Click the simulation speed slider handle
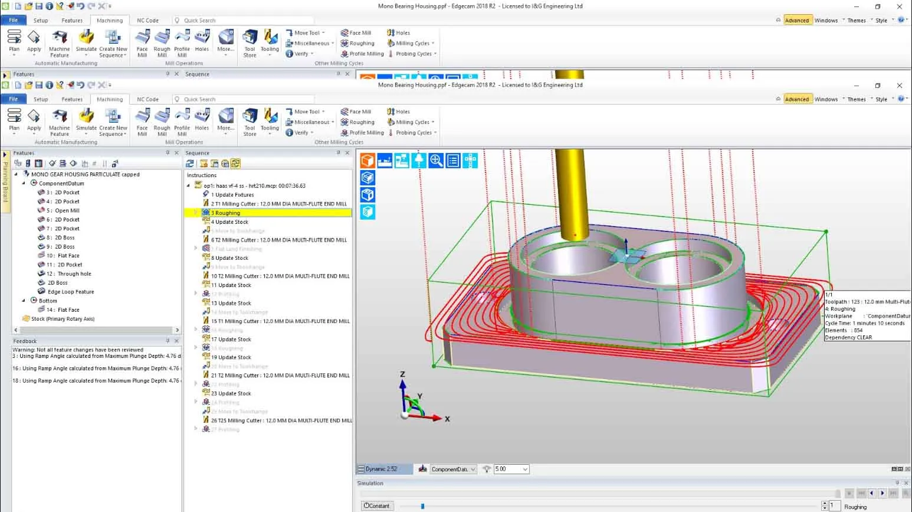 pos(422,506)
